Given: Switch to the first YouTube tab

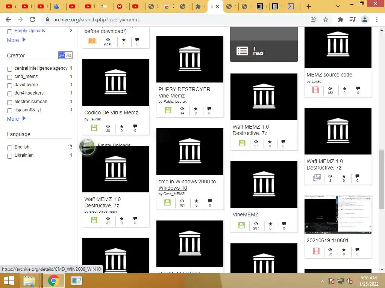Looking at the screenshot, I should point(9,7).
